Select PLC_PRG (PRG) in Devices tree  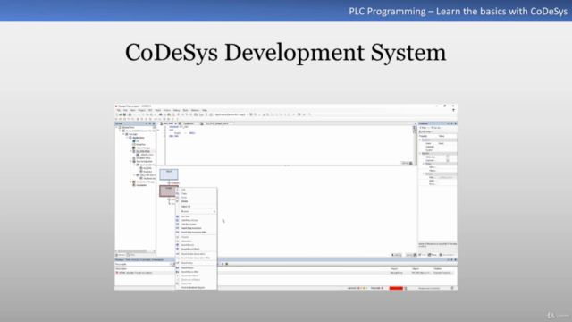click(143, 151)
